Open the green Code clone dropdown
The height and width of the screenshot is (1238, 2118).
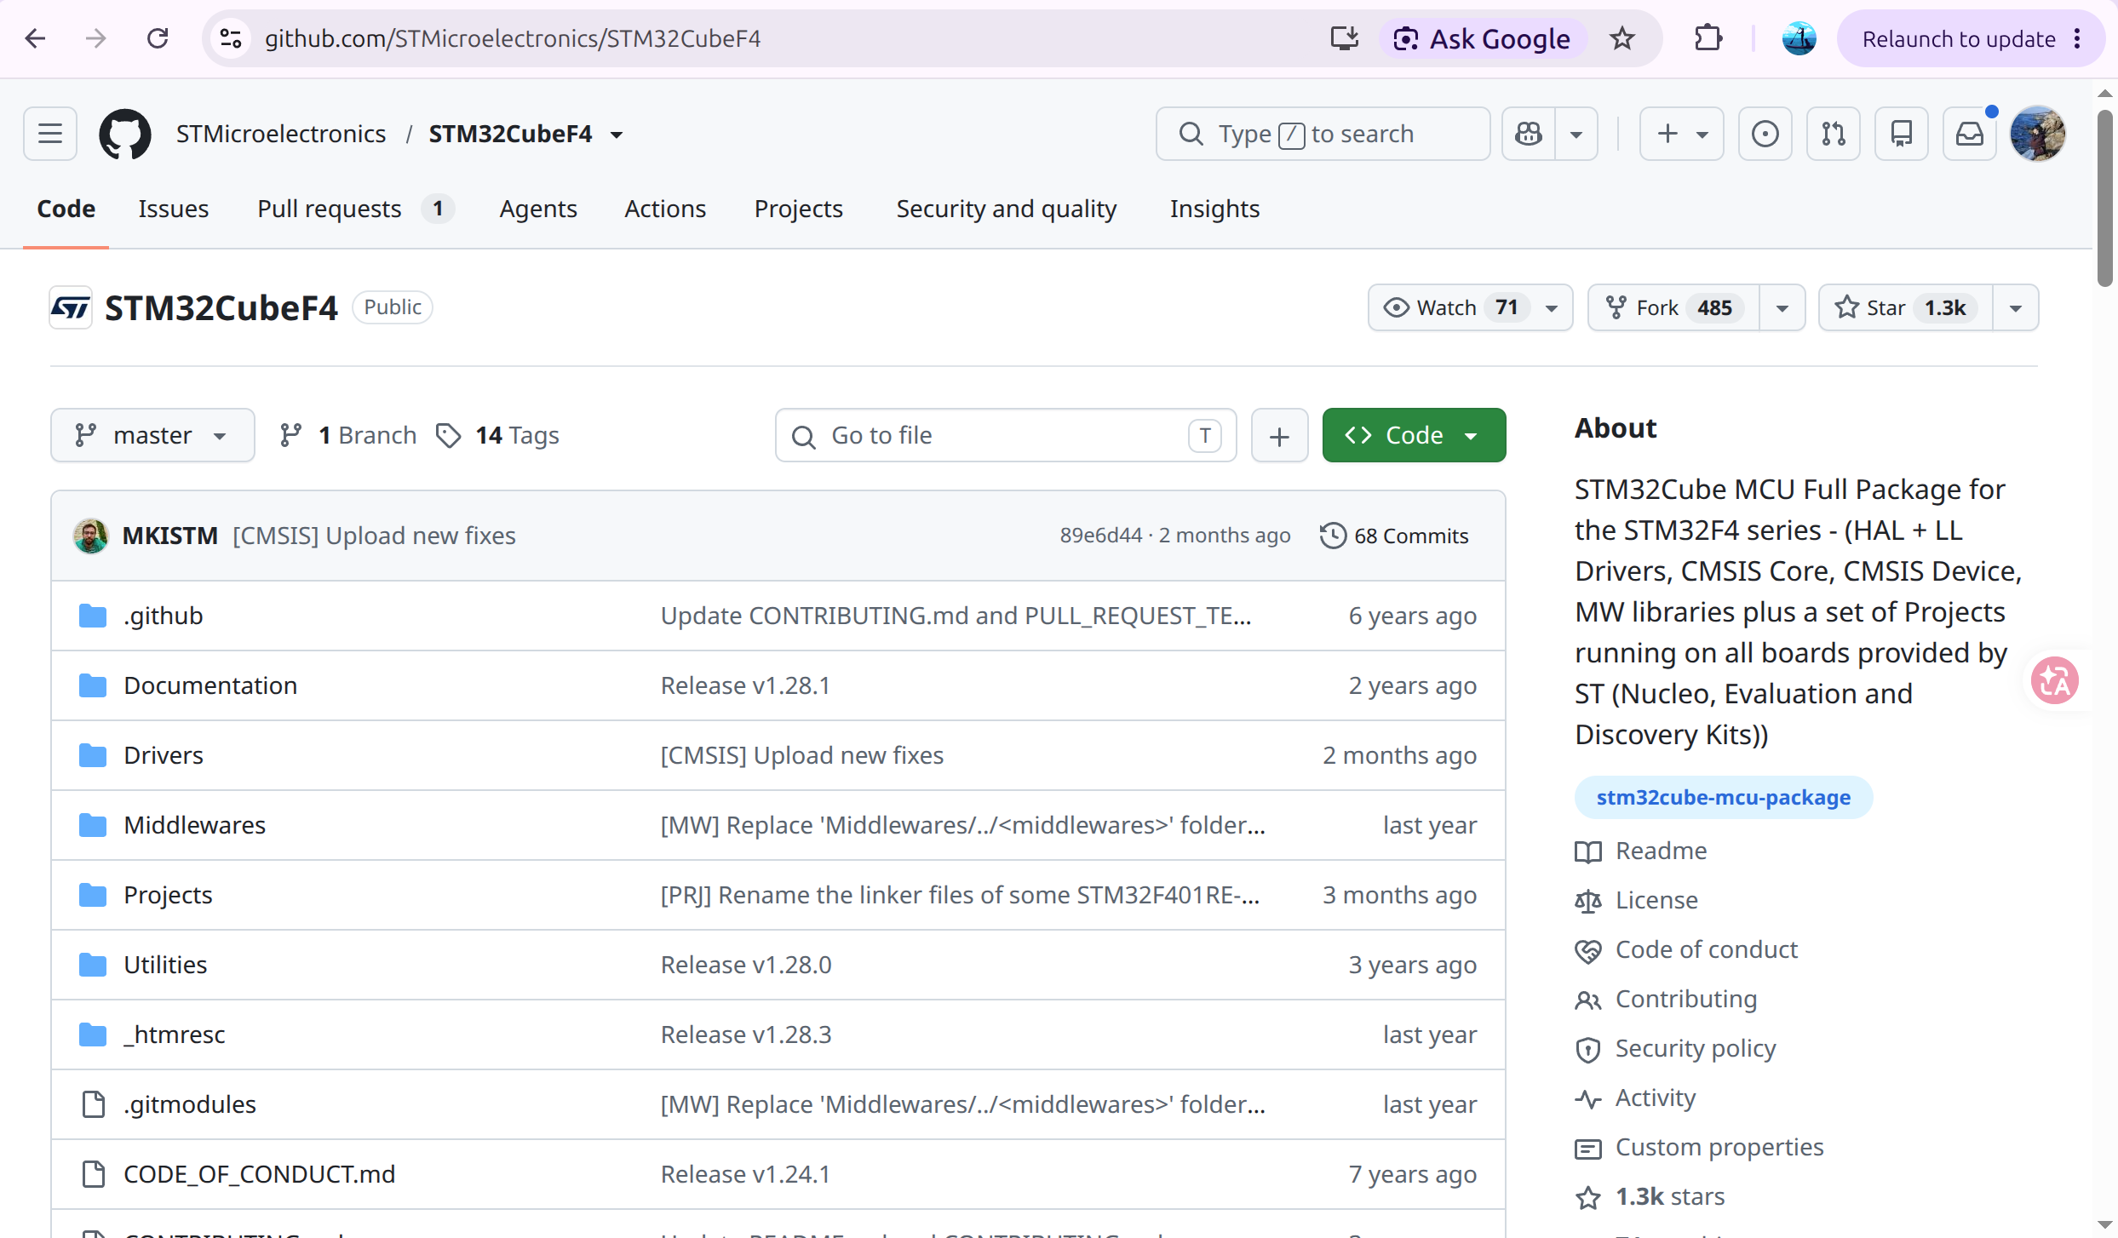[x=1414, y=435]
